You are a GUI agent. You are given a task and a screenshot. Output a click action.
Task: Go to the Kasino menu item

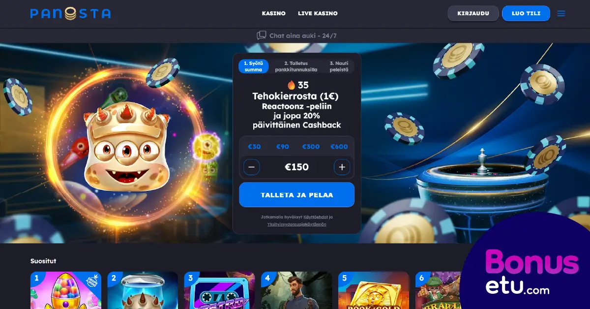(x=274, y=13)
